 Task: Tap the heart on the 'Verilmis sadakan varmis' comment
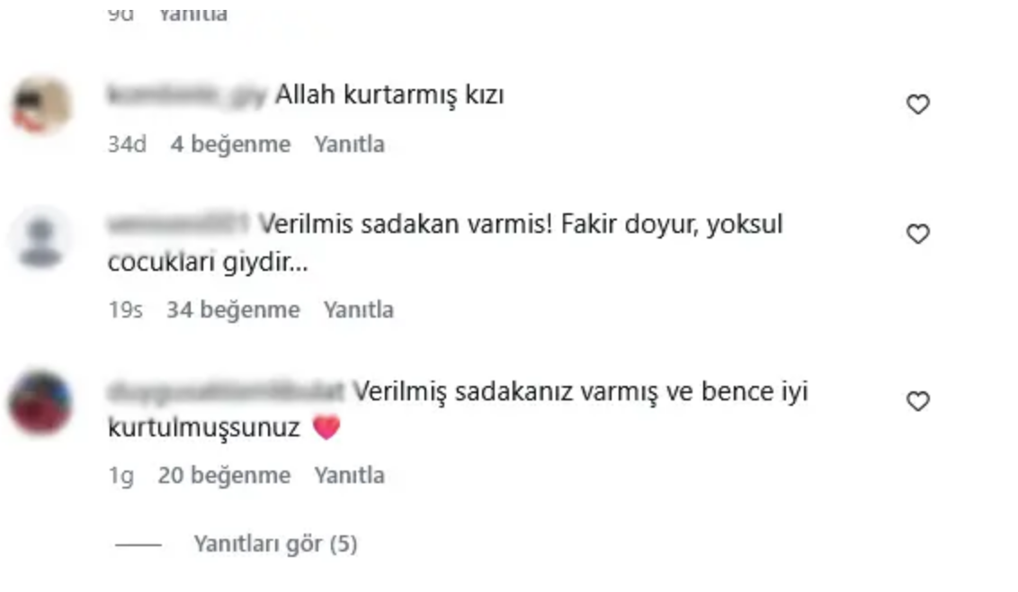(x=917, y=233)
